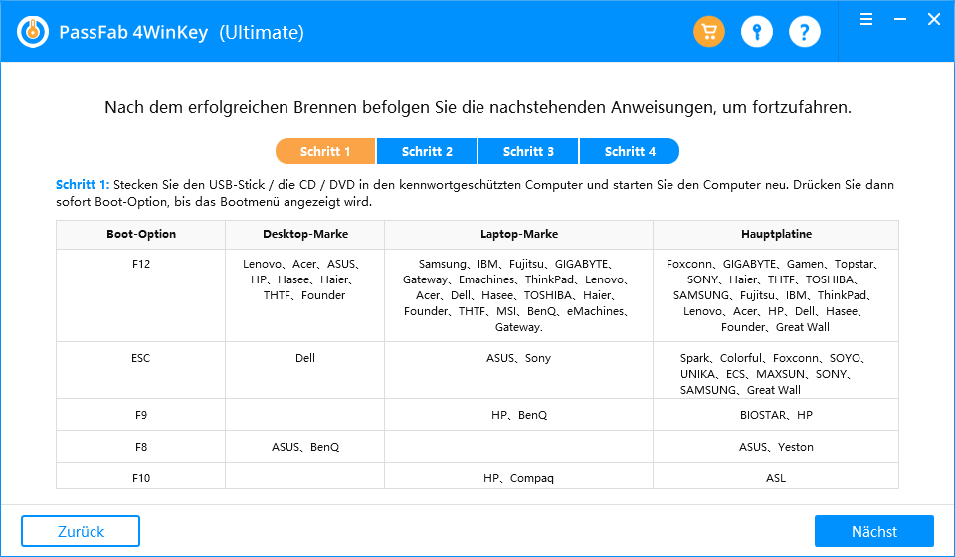Click the Hauptplatine column header
This screenshot has width=955, height=557.
coord(776,235)
